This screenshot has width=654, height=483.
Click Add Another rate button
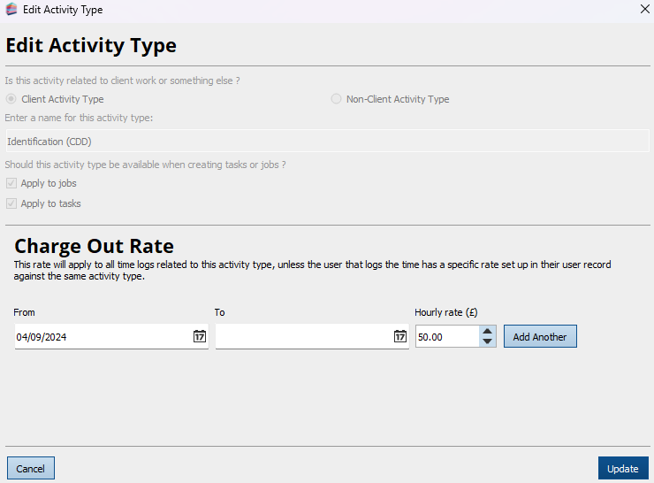click(x=540, y=337)
